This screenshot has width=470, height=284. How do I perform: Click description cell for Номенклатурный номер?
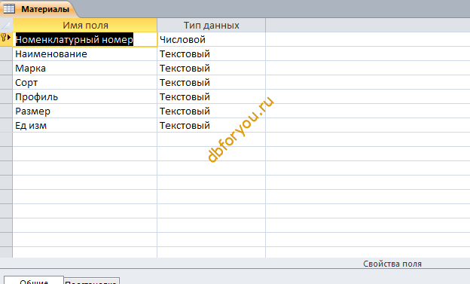[368, 40]
